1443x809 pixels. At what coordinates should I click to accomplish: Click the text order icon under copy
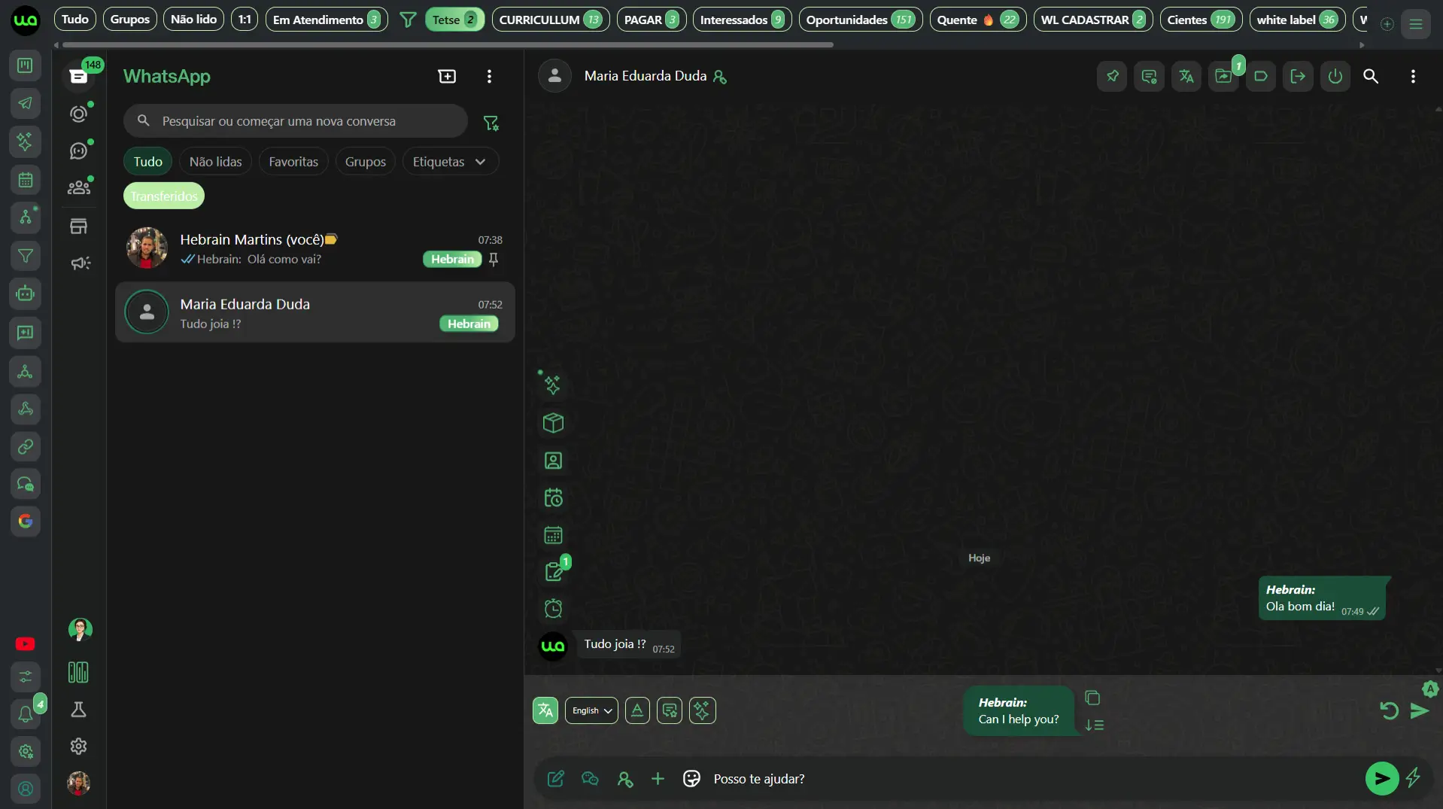pos(1094,725)
